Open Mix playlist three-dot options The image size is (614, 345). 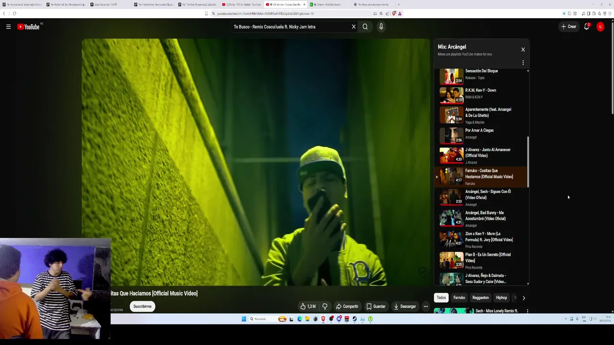pyautogui.click(x=523, y=63)
